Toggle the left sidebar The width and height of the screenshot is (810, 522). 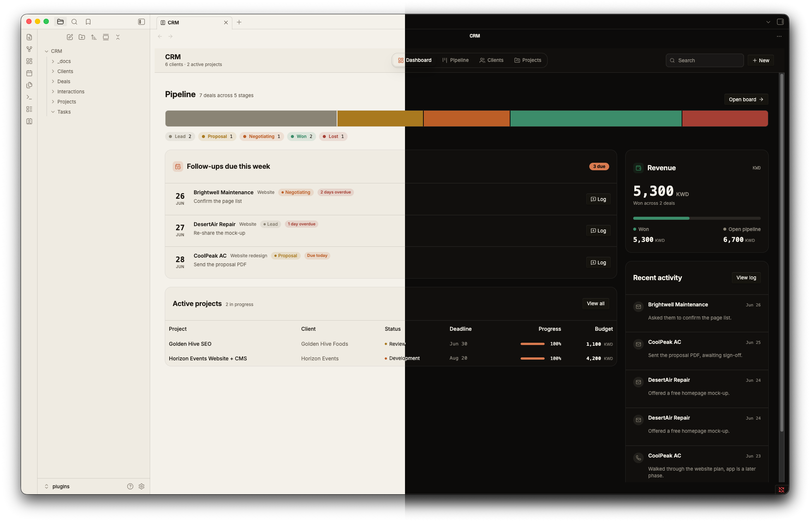tap(142, 22)
